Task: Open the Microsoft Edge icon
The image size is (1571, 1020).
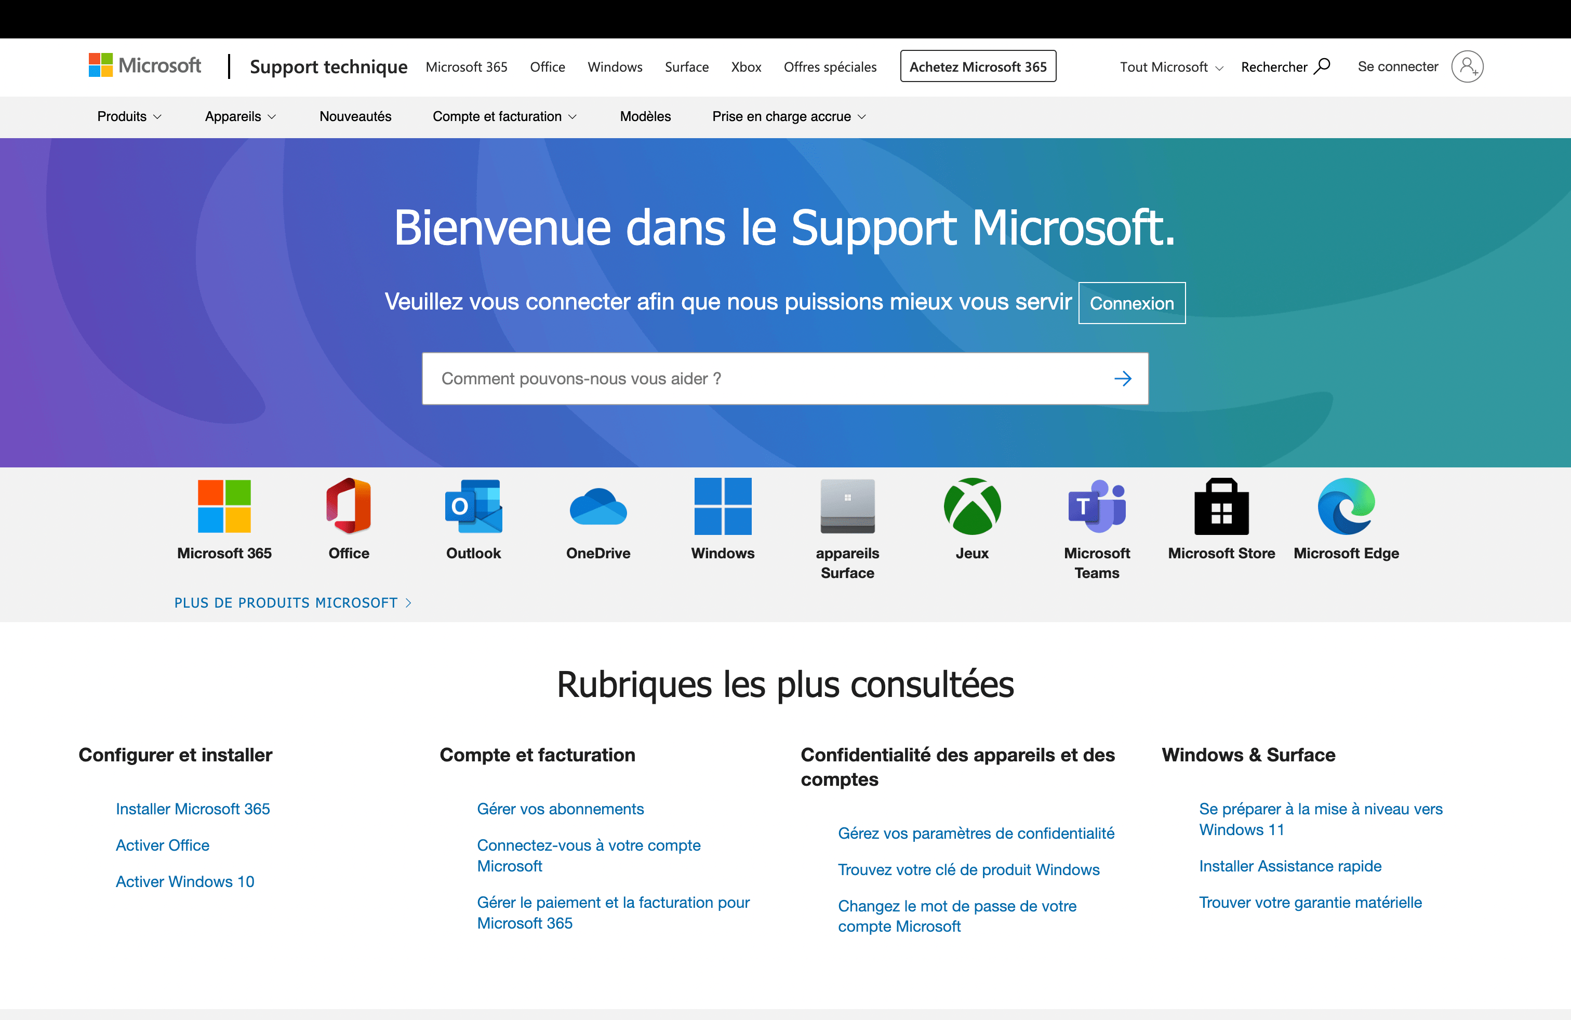Action: tap(1346, 506)
